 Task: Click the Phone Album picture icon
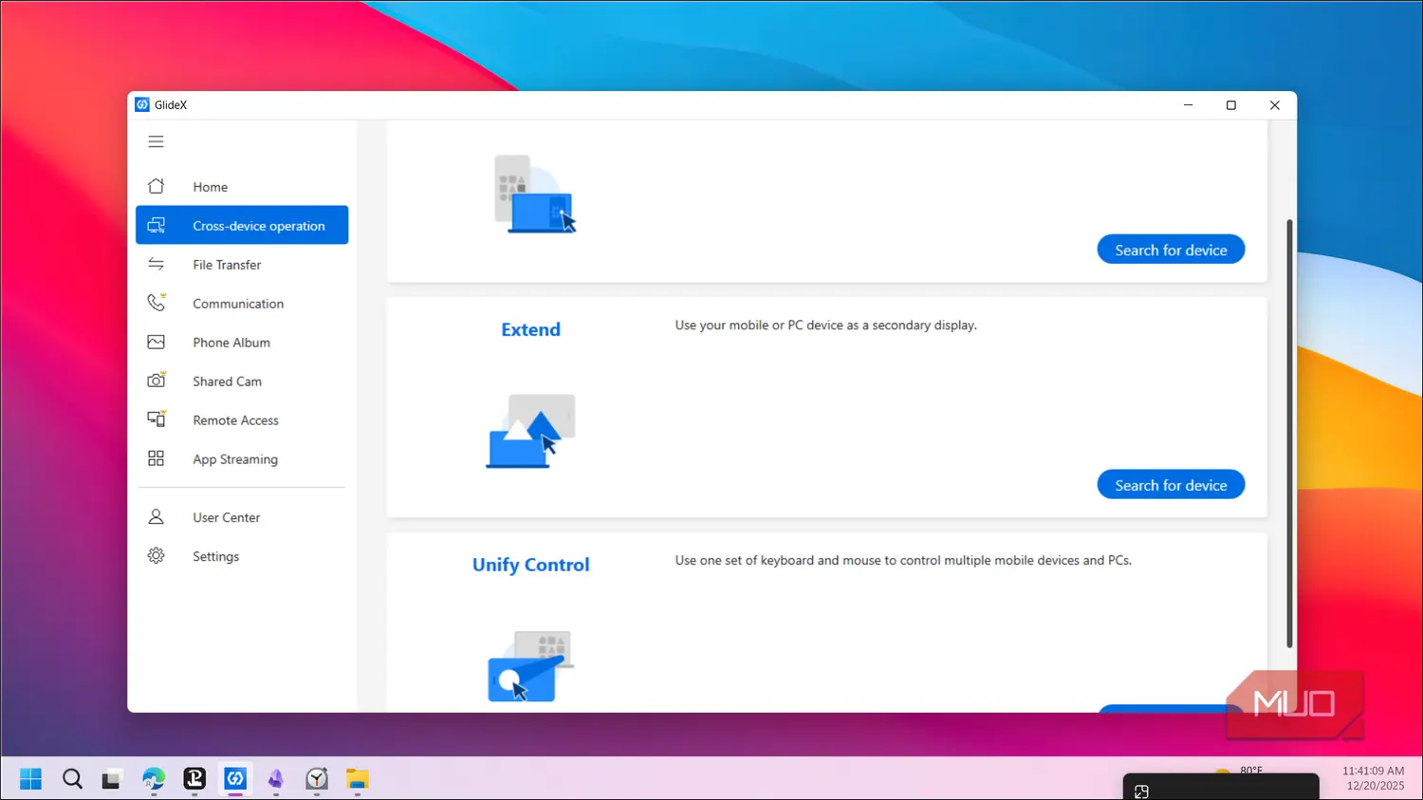157,343
